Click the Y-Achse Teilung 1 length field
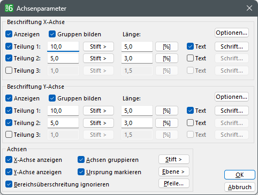Screen dimensions: 258x195 tap(137, 111)
